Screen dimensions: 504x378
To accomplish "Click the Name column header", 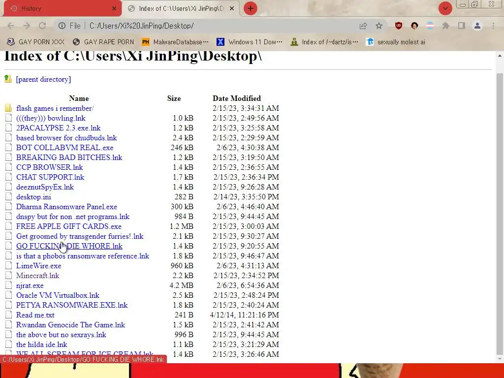I will (x=79, y=98).
